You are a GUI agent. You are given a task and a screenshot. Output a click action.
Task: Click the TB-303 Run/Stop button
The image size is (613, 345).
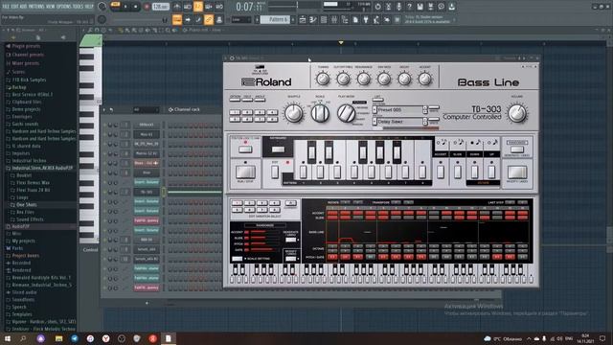245,172
